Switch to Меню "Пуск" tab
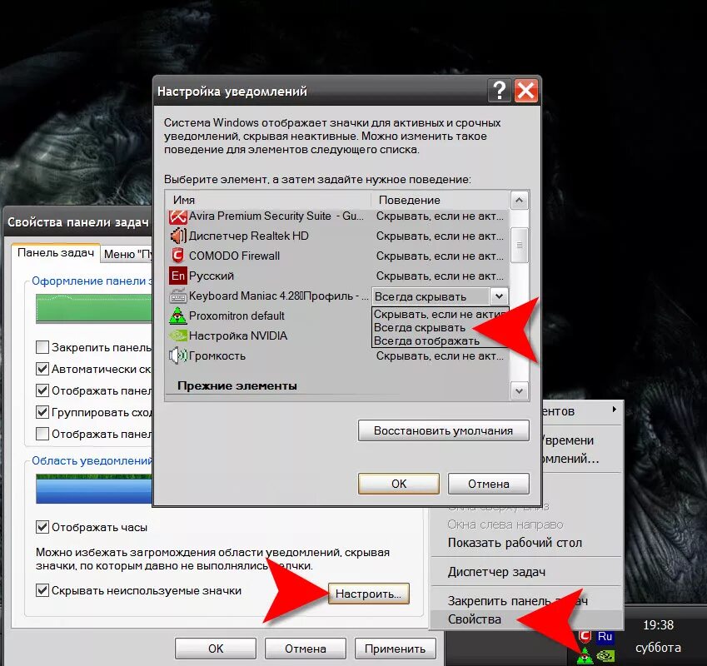Image resolution: width=707 pixels, height=666 pixels. click(x=127, y=255)
